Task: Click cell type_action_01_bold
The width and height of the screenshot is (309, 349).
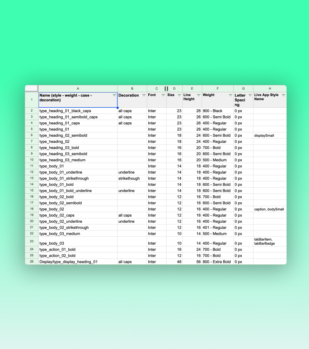Action: click(x=78, y=249)
